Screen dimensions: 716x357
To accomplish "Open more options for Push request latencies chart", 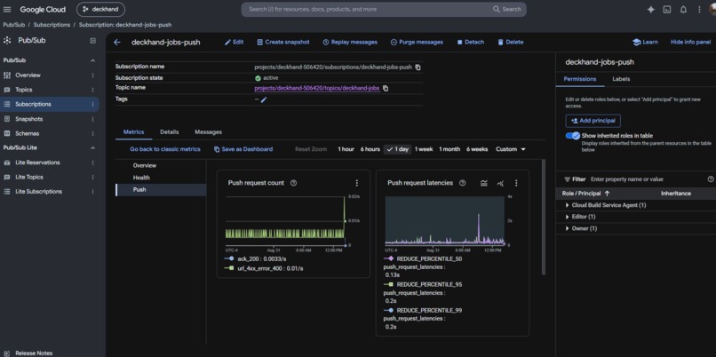I will pyautogui.click(x=516, y=183).
